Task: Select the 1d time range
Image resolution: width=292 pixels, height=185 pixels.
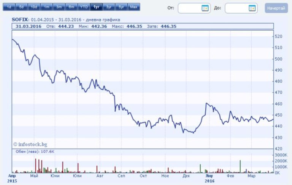Action: (x=9, y=7)
